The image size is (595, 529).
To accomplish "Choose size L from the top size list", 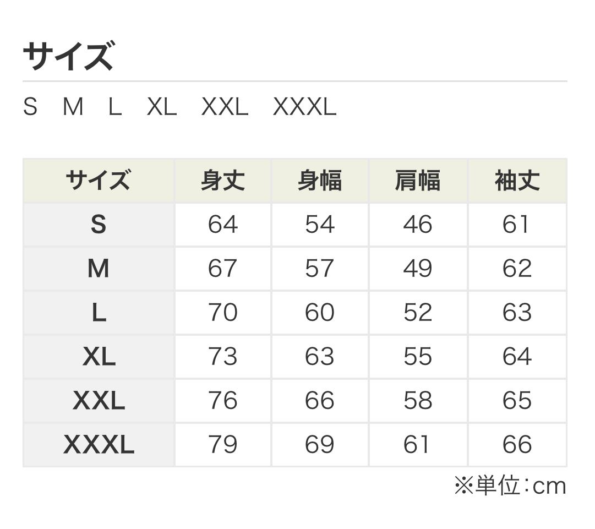I will click(x=114, y=107).
